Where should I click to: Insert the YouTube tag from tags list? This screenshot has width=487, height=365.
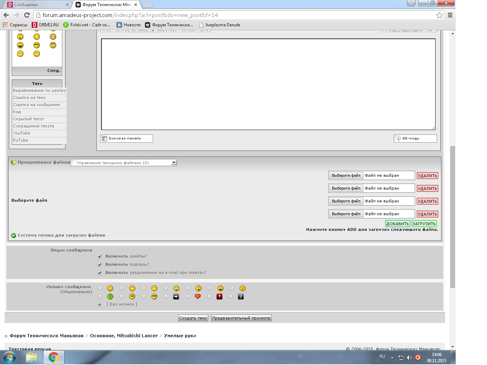(22, 133)
